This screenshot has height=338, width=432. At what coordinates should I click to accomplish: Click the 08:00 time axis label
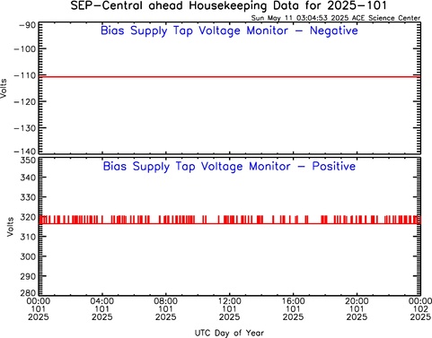pos(165,301)
